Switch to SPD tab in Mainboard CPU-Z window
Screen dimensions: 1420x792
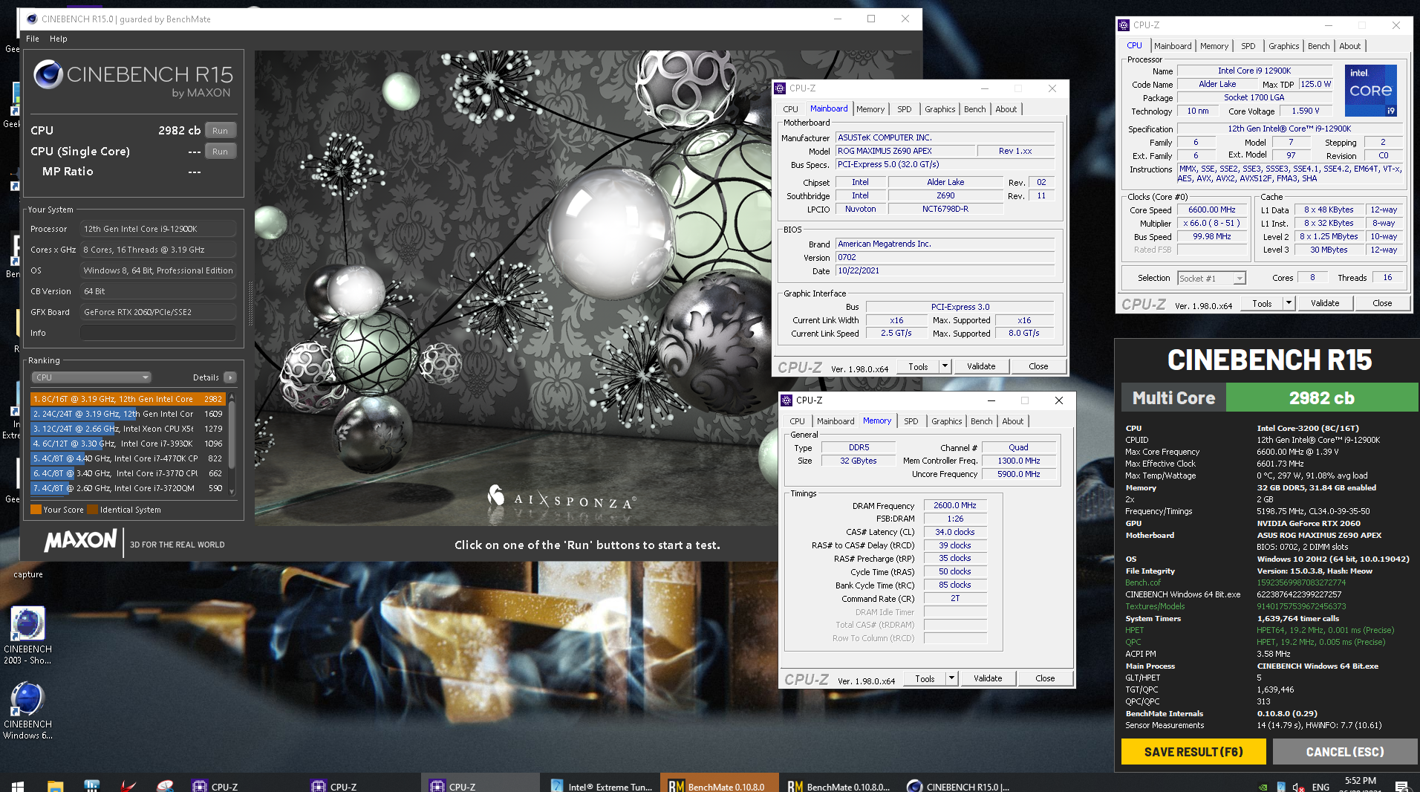[x=904, y=109]
